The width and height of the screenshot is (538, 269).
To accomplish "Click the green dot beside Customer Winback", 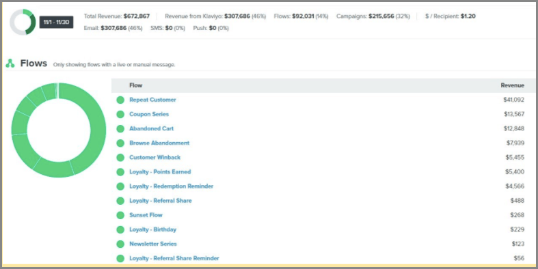I will [x=120, y=158].
